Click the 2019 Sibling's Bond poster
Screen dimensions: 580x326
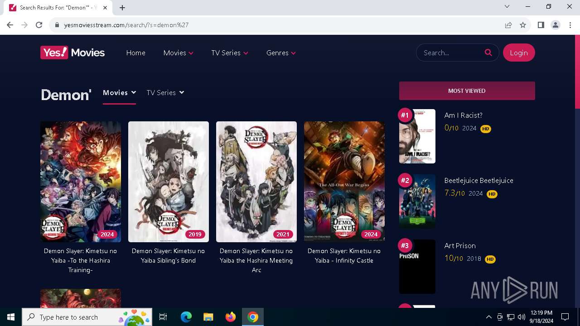pos(169,182)
